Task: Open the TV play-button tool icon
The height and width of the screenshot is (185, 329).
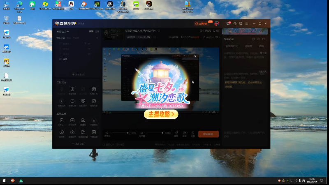Action: [94, 101]
